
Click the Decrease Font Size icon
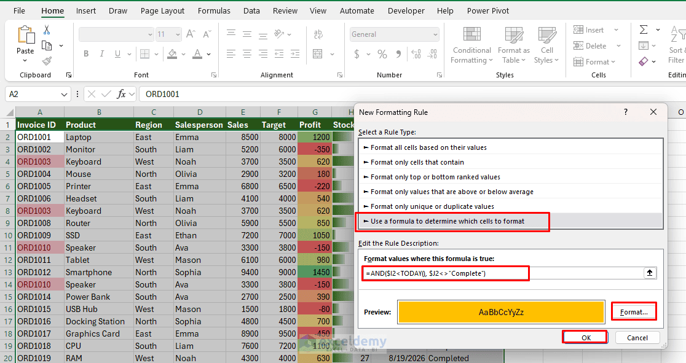[x=207, y=34]
